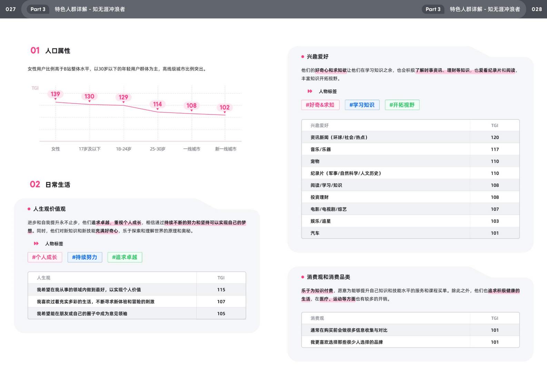Click the 01 人口属性 heading

click(x=50, y=51)
